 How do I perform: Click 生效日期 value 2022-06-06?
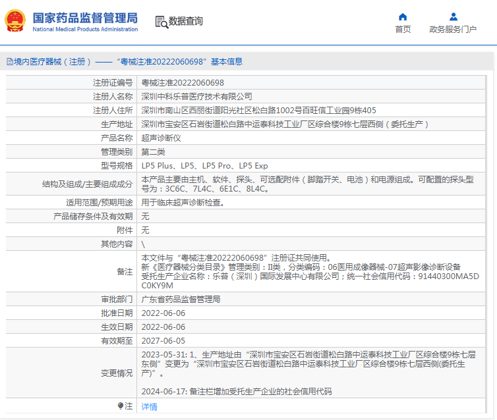pyautogui.click(x=163, y=327)
